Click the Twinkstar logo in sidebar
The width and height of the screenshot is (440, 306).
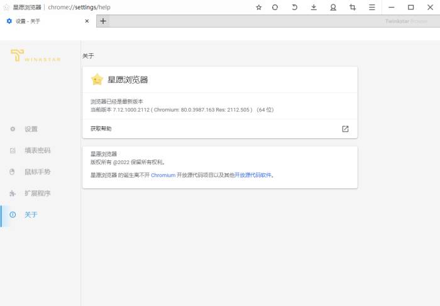pyautogui.click(x=35, y=55)
